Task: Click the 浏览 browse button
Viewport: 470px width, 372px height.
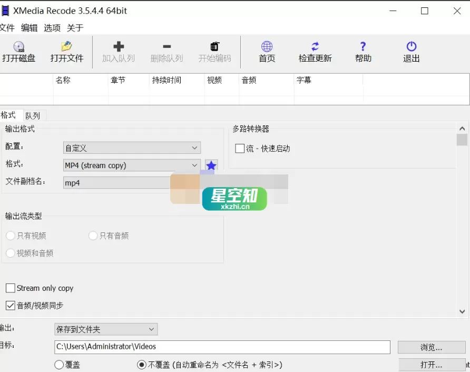Action: 432,347
